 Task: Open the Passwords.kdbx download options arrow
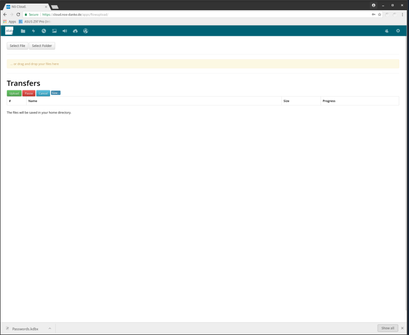pos(50,328)
